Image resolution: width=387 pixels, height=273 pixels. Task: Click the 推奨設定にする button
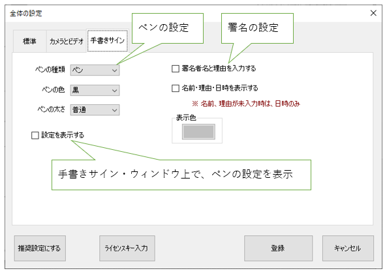[40, 248]
